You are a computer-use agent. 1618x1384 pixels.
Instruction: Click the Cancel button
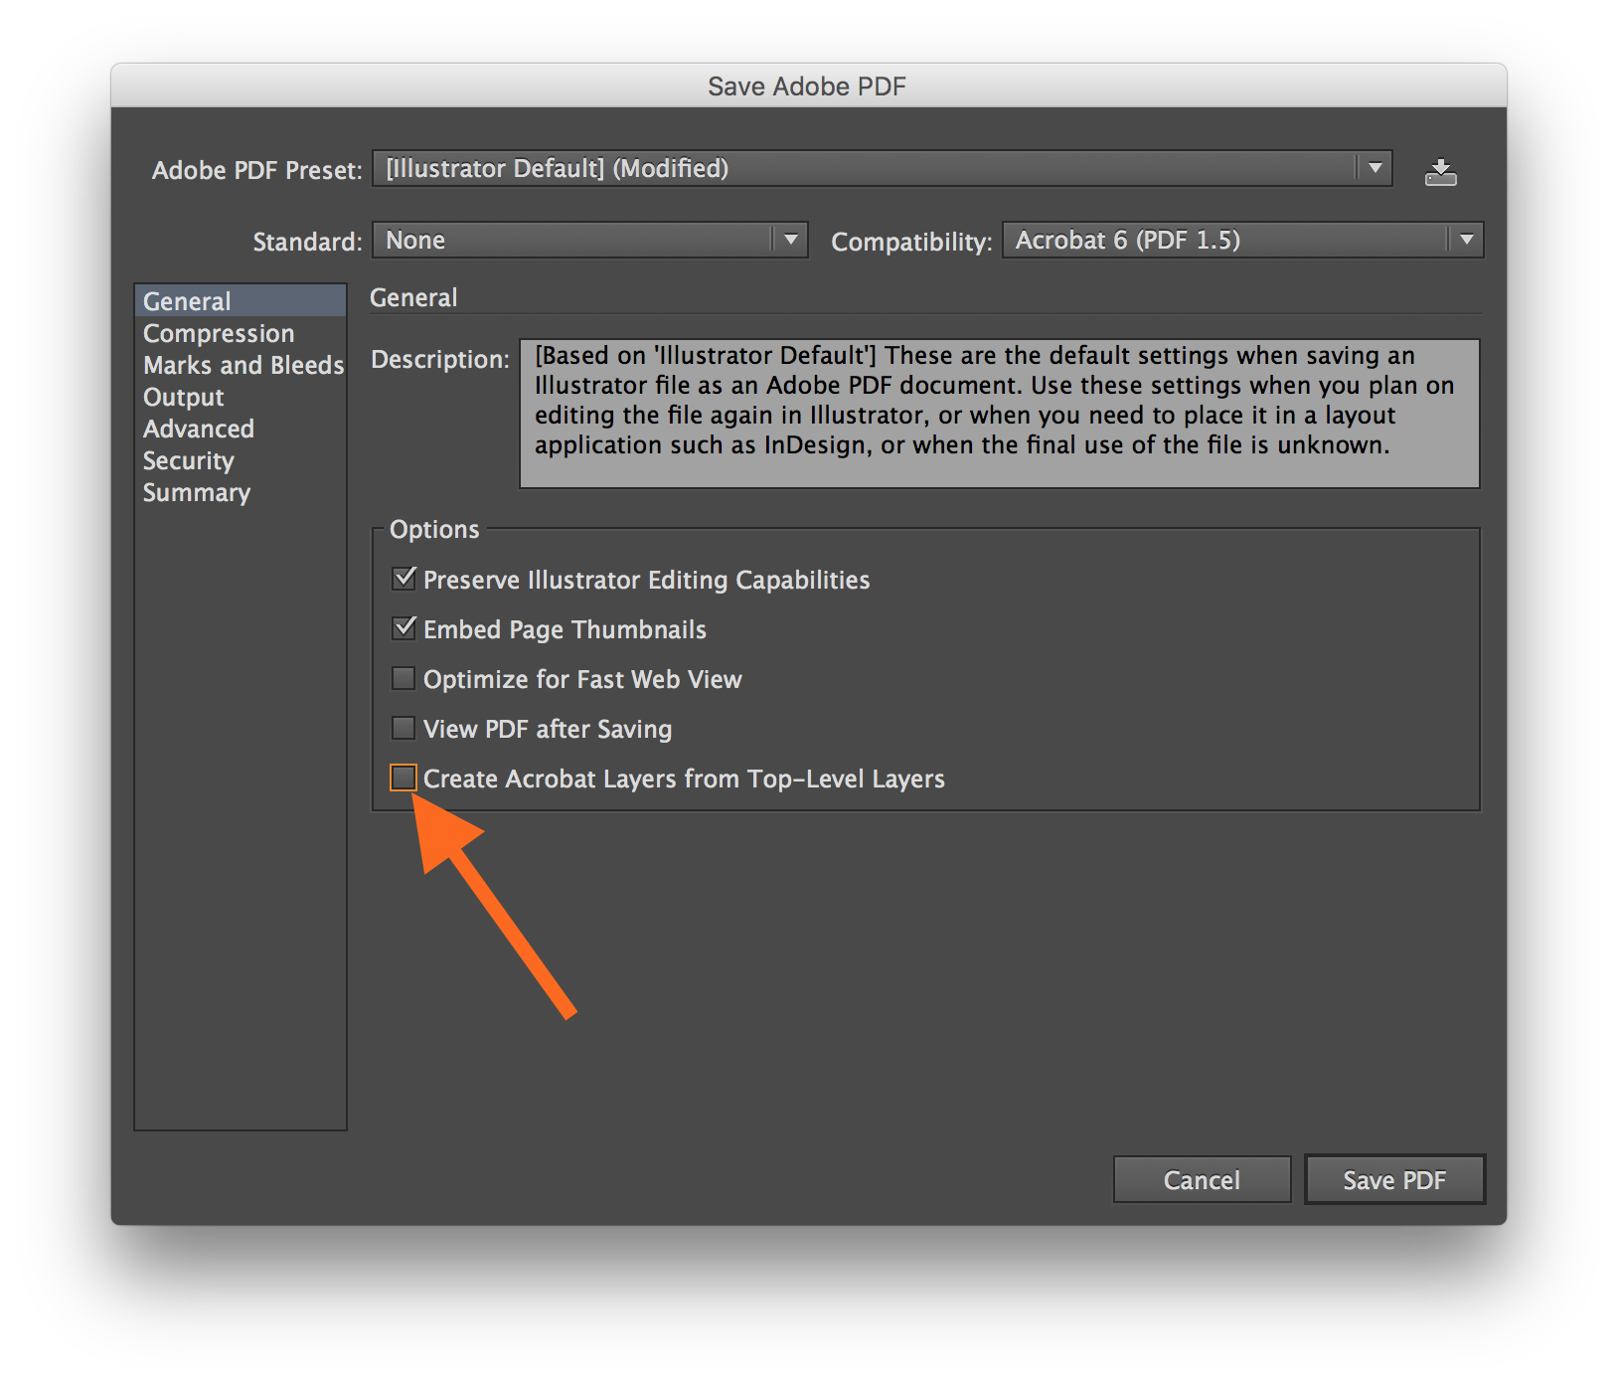point(1202,1180)
